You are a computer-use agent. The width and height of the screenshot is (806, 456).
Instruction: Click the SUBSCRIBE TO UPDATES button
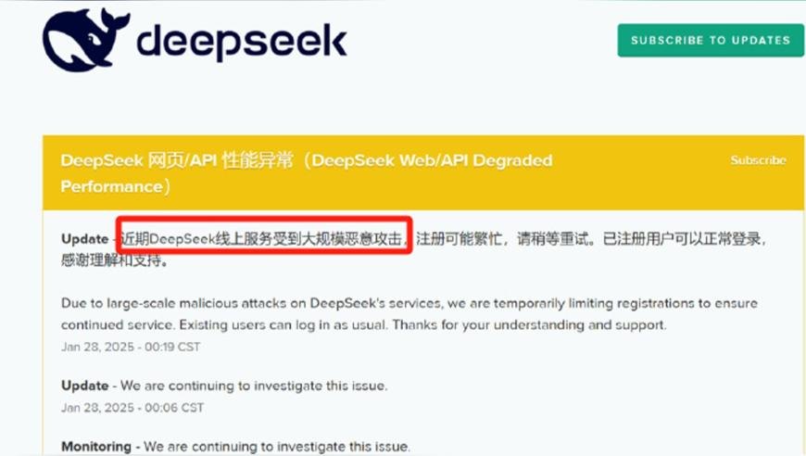[x=711, y=40]
